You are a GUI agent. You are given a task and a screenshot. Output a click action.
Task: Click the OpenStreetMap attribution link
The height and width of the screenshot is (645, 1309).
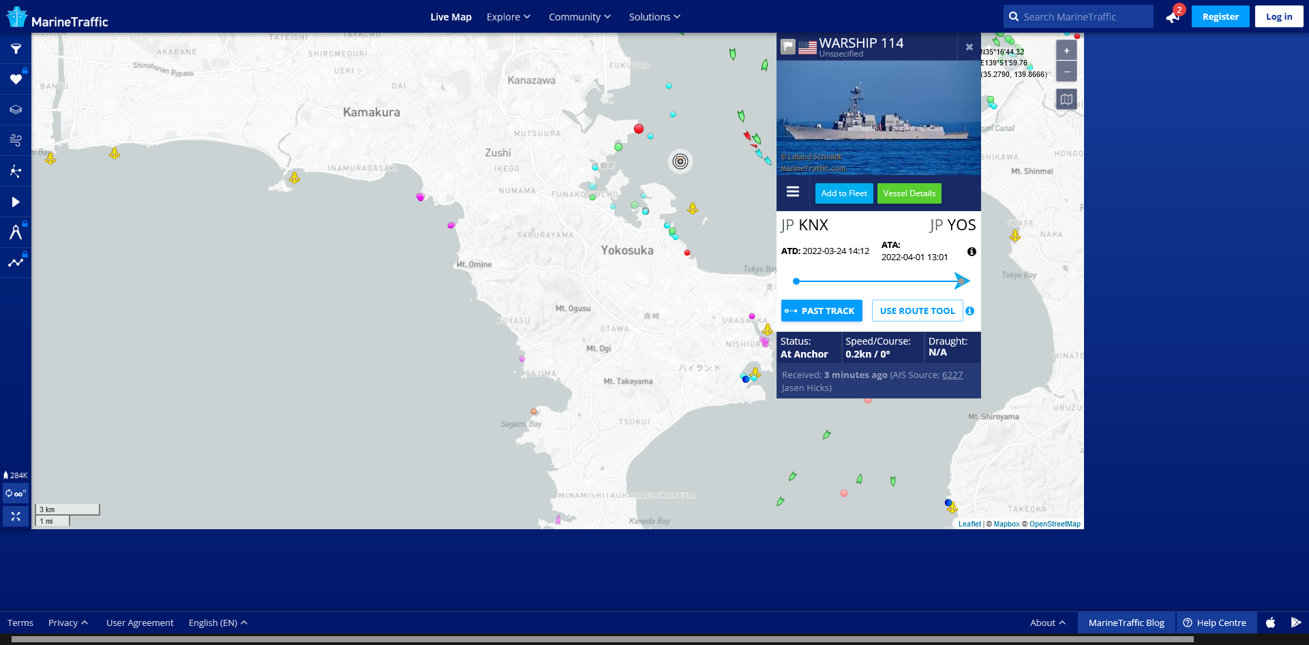[x=1055, y=524]
